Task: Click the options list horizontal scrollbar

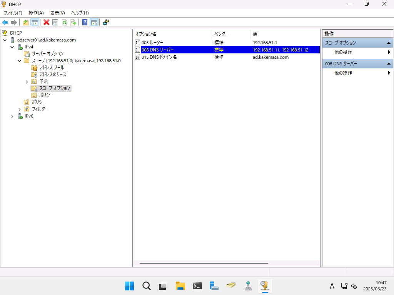Action: click(x=204, y=264)
